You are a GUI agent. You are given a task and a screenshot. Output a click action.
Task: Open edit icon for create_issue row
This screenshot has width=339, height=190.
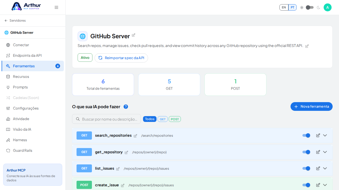(x=318, y=185)
